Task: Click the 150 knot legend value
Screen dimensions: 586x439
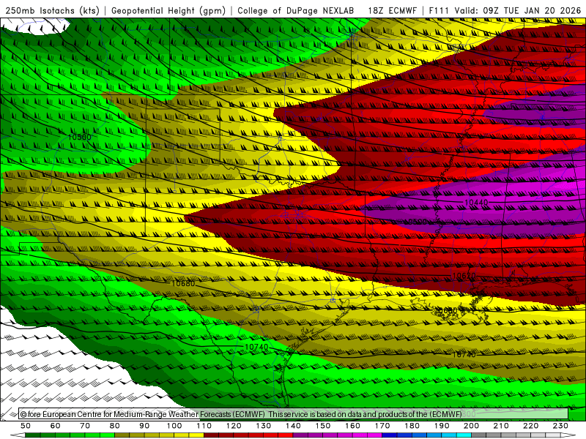Action: click(322, 426)
